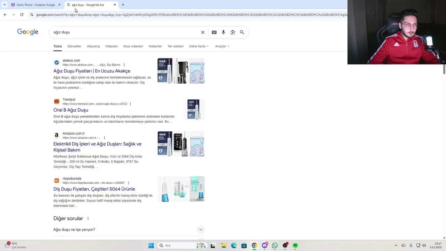The height and width of the screenshot is (251, 446).
Task: Open the weather widget showing 10°C
Action: pyautogui.click(x=15, y=245)
